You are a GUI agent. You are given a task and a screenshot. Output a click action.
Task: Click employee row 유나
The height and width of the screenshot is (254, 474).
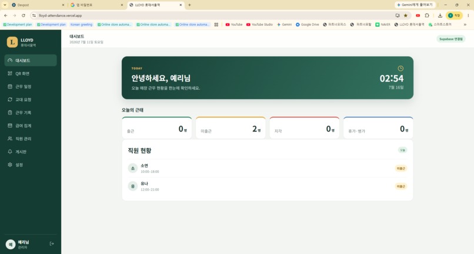[268, 187]
